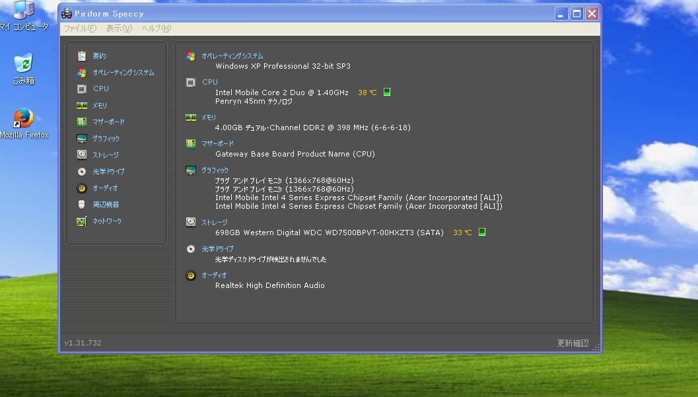The height and width of the screenshot is (397, 698).
Task: Click the text Windows XP Professional 32-bit SP3
Action: point(283,66)
